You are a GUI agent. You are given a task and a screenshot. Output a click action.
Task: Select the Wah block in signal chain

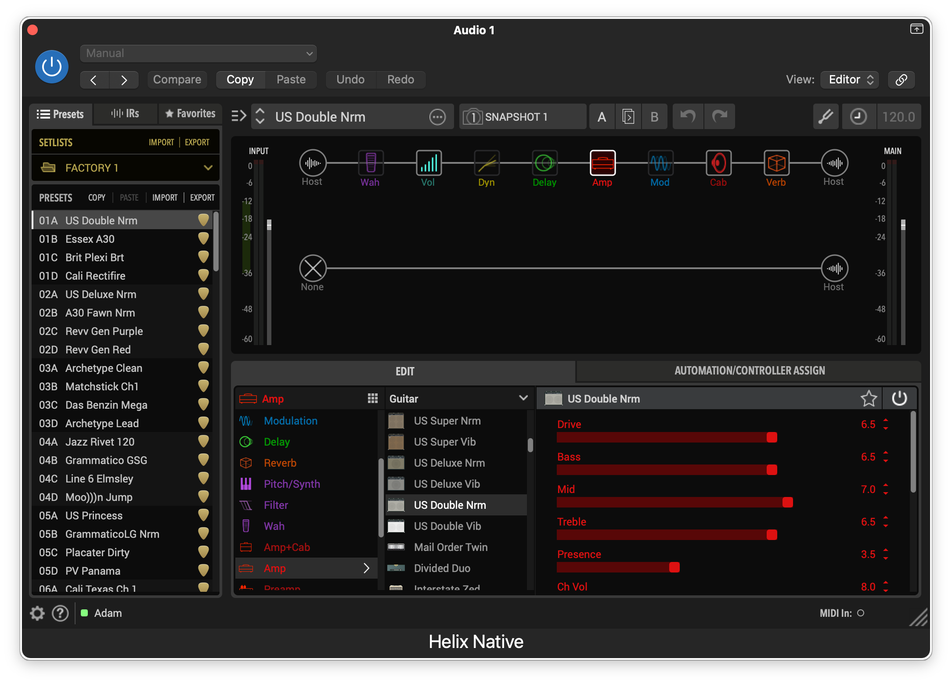click(x=371, y=163)
